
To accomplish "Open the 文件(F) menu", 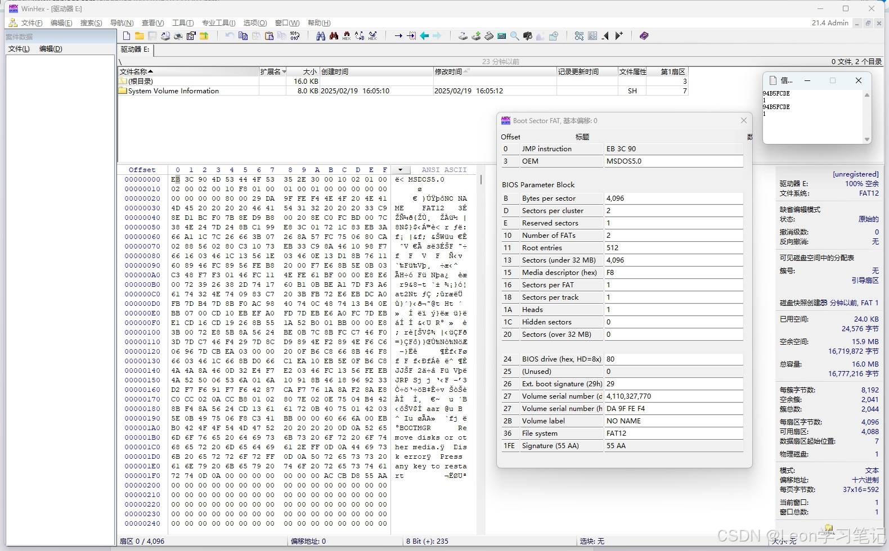I will tap(32, 23).
